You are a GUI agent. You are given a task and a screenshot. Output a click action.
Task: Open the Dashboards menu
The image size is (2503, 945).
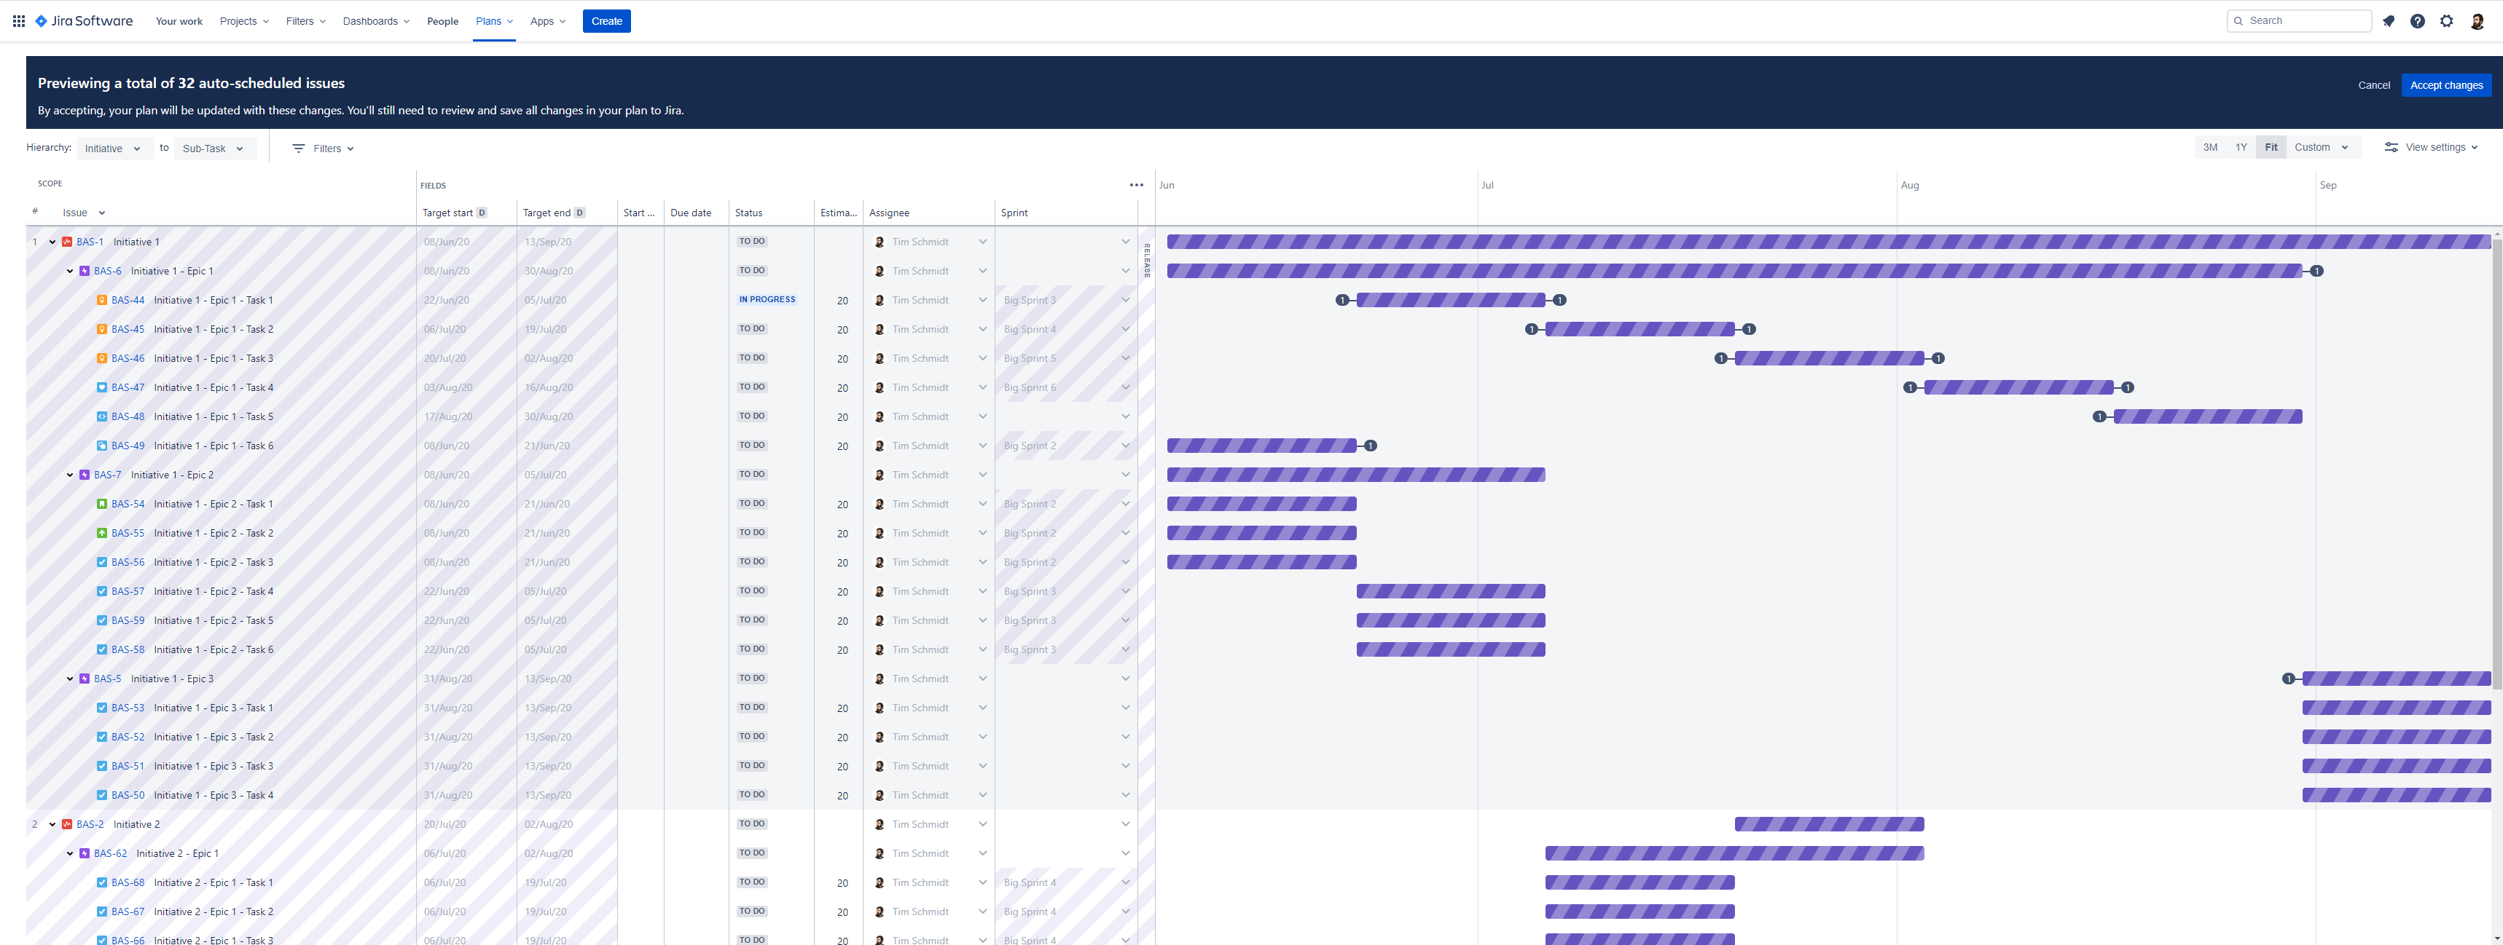(x=376, y=21)
